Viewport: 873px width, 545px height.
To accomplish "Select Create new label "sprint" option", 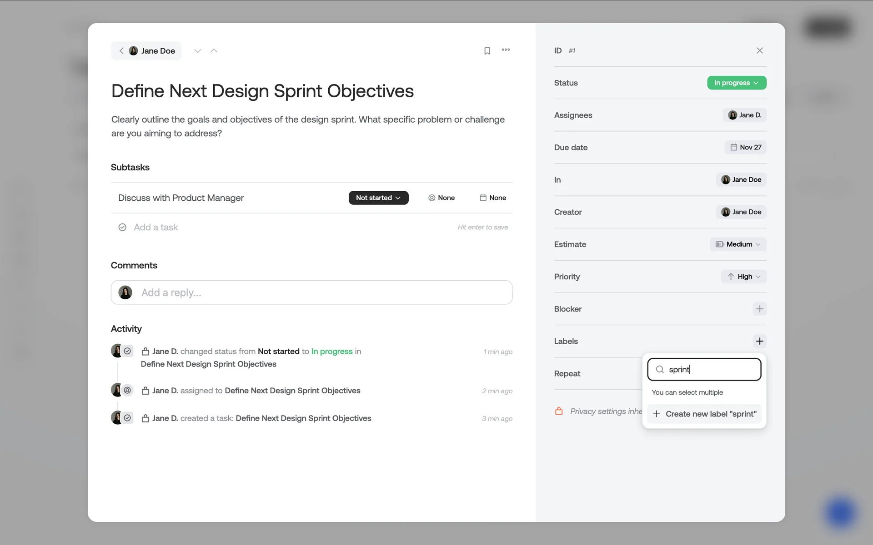I will (x=704, y=414).
